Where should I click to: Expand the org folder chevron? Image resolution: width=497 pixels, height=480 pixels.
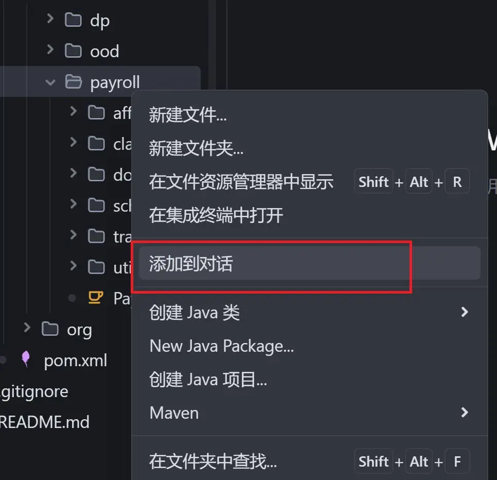click(27, 328)
